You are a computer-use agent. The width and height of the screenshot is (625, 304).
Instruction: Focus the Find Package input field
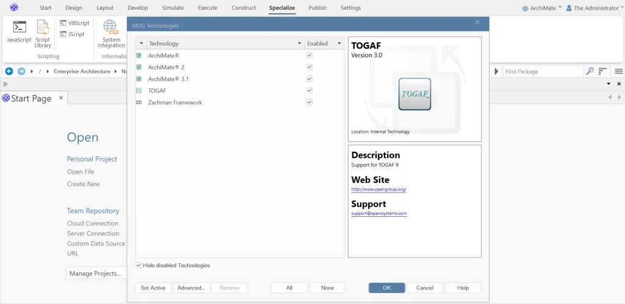[x=543, y=72]
